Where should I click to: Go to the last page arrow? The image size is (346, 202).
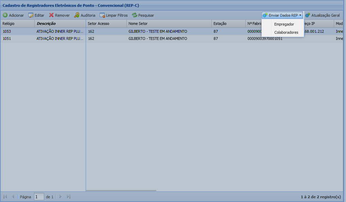69,197
